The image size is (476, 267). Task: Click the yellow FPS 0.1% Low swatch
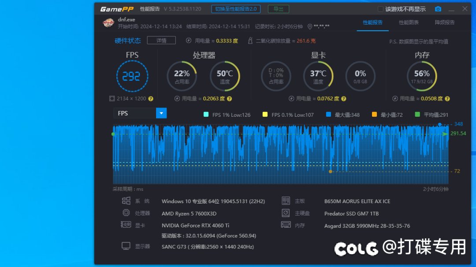coord(265,115)
